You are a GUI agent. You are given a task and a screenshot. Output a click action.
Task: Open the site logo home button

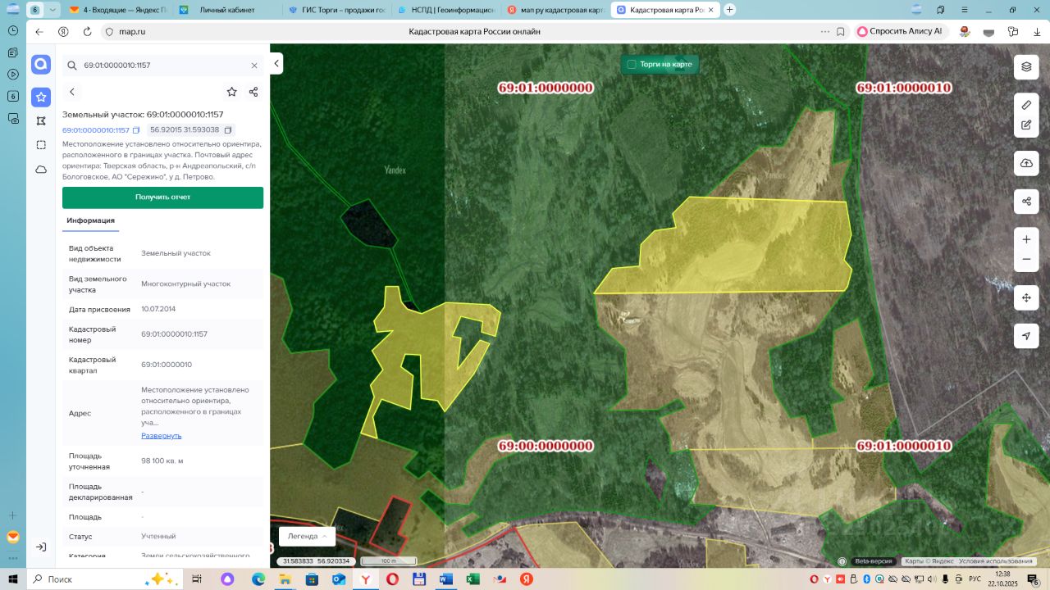pos(41,65)
